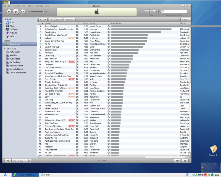The height and width of the screenshot is (177, 221).
Task: Click the Top Songs breadcrumb
Action: pos(69,20)
